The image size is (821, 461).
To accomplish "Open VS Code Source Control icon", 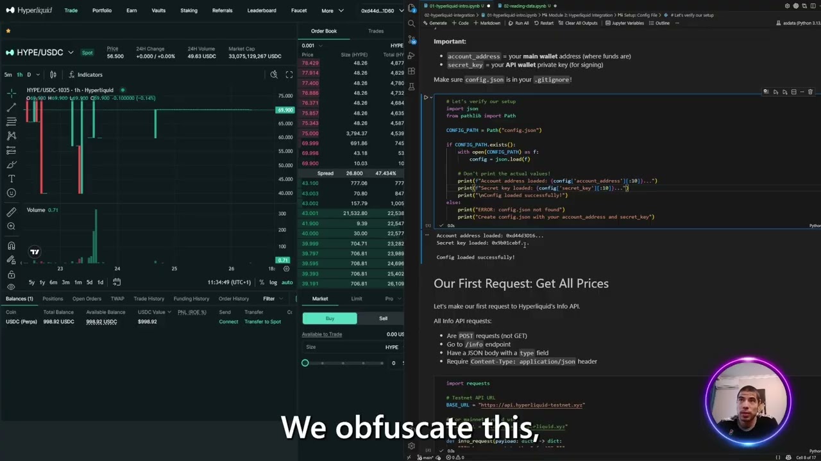I will tap(412, 40).
